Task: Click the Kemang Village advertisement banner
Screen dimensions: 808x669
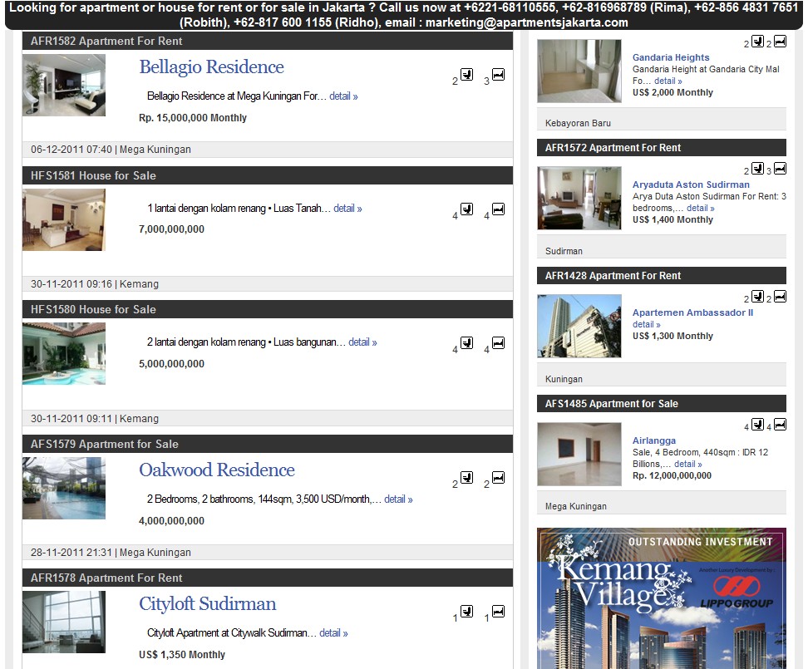Action: [662, 598]
